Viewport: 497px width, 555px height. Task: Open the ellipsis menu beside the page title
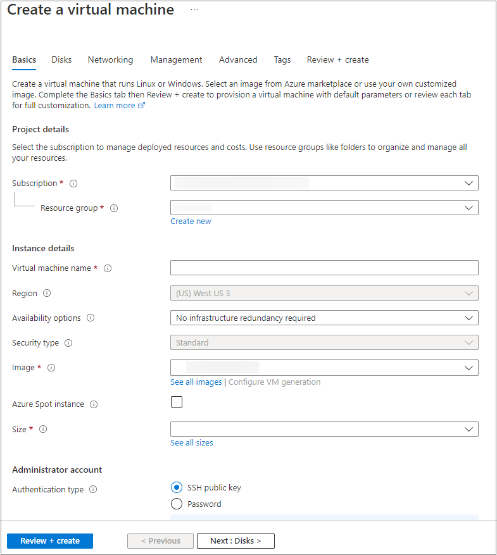pos(194,9)
